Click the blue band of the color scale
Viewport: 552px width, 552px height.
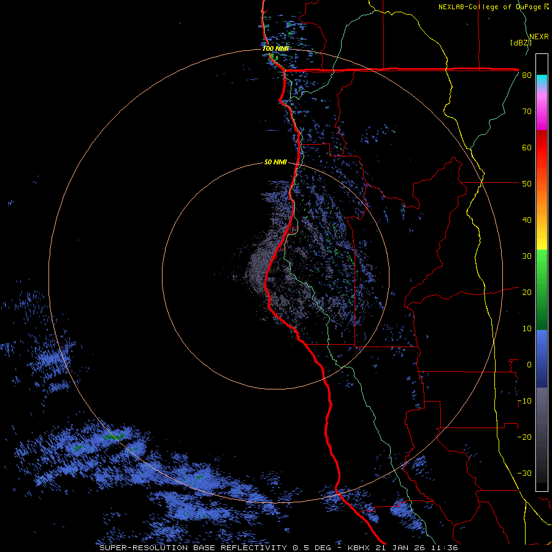[x=542, y=359]
